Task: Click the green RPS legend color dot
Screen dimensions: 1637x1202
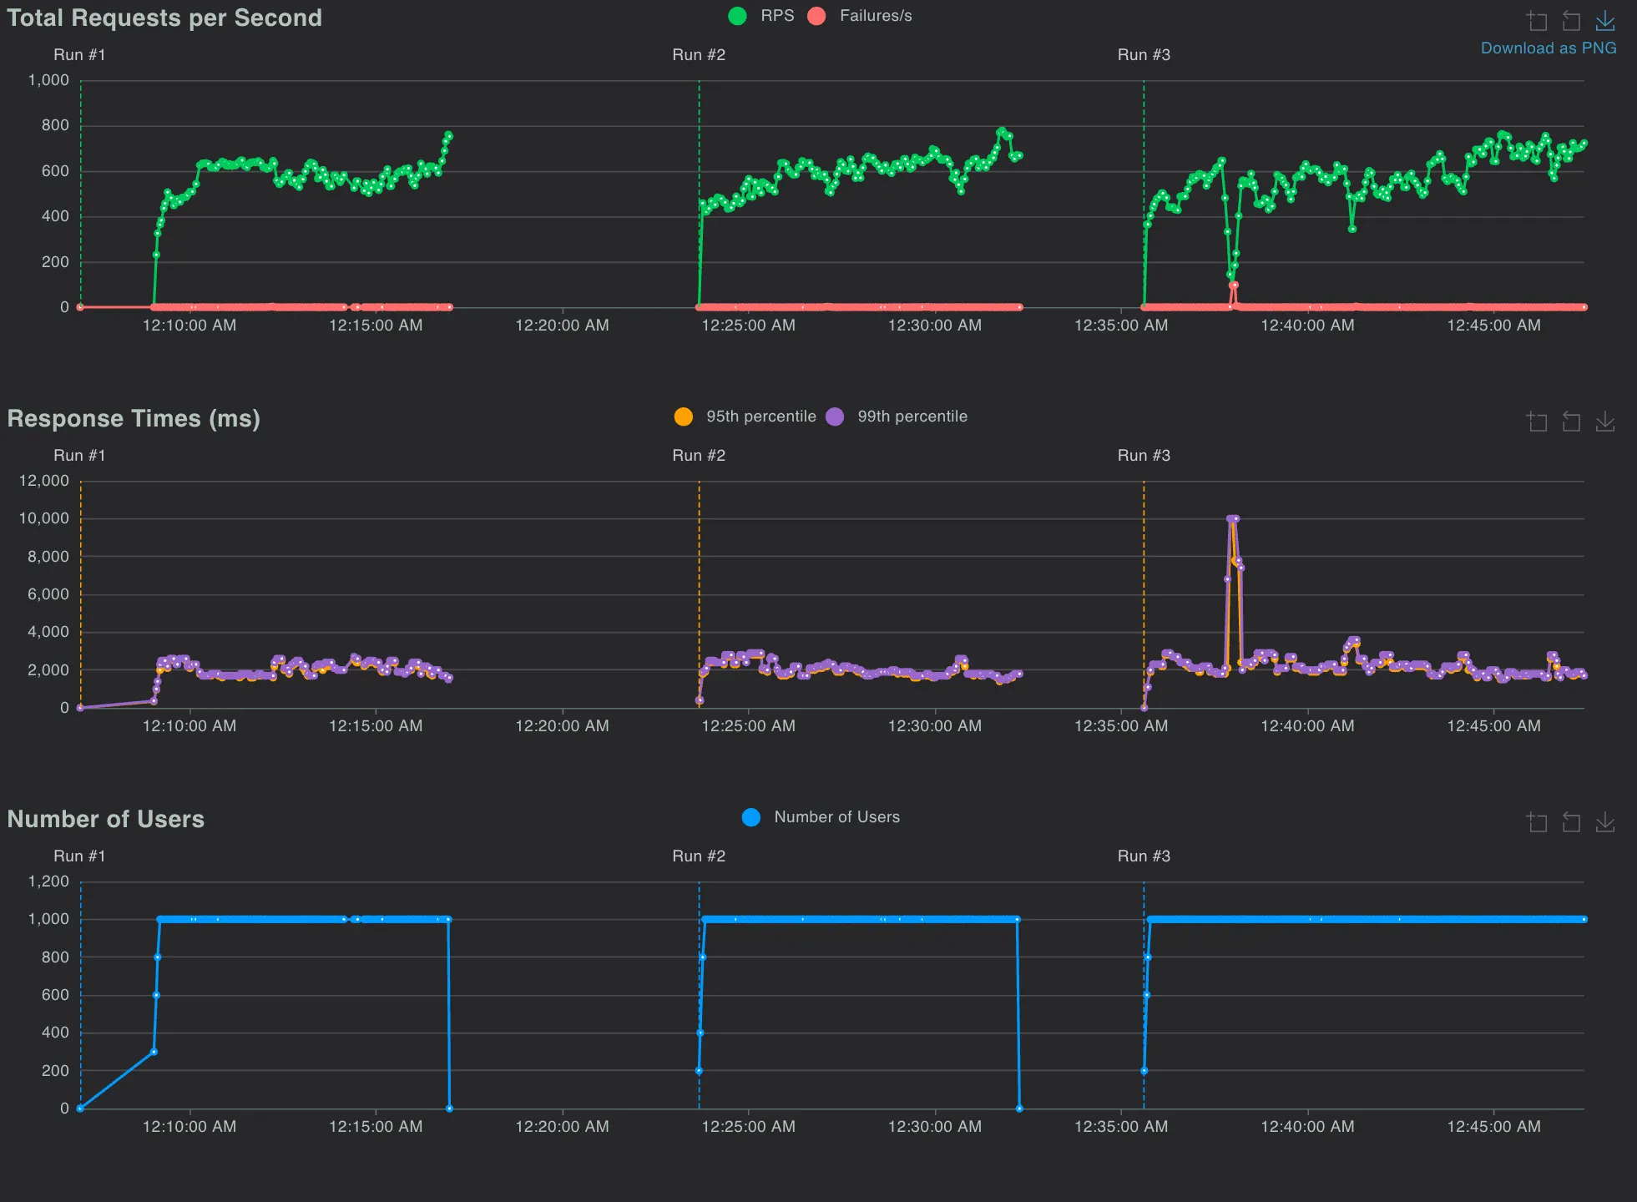Action: (737, 16)
